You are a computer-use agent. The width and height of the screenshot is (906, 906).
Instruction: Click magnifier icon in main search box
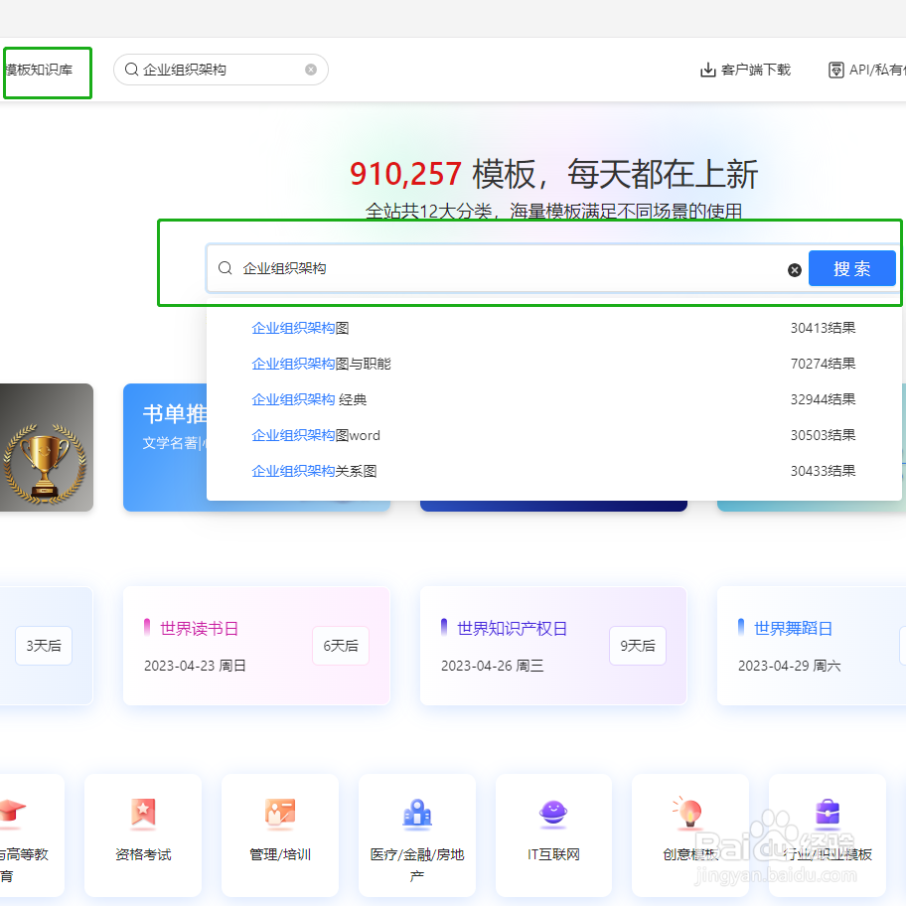pyautogui.click(x=225, y=267)
